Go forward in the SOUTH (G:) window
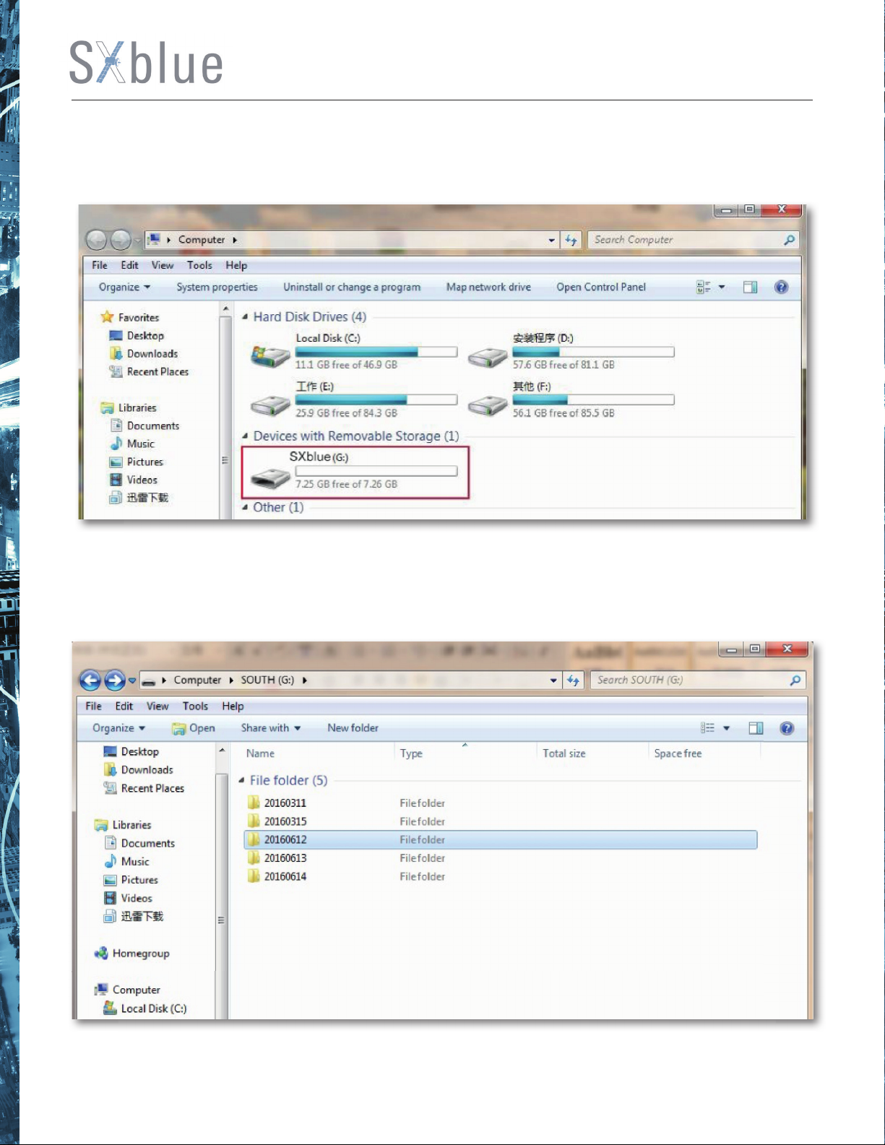Screen dimensions: 885x1145 coord(115,680)
